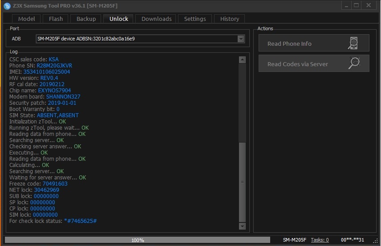Click the CP lock 00000000 value

(43, 209)
